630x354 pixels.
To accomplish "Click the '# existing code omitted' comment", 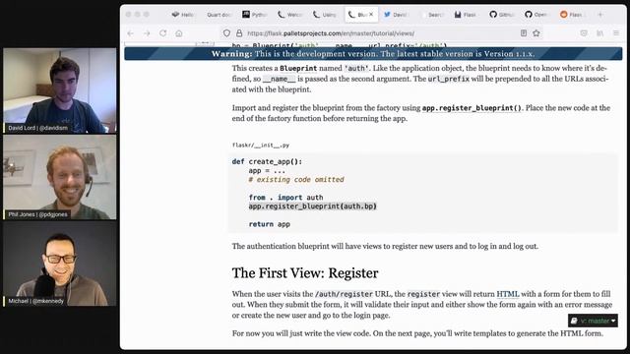I will [296, 180].
